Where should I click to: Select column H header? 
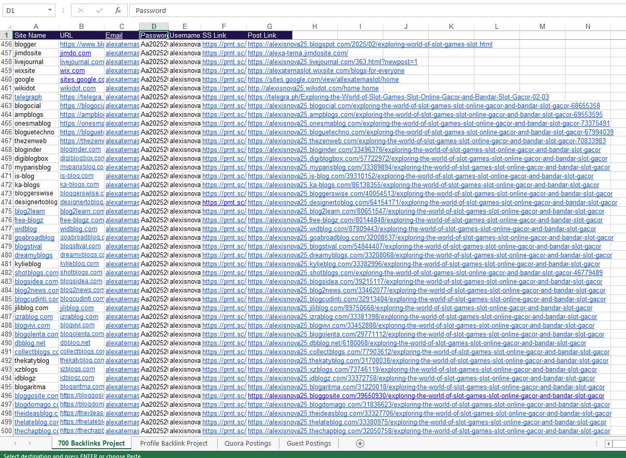[x=315, y=26]
